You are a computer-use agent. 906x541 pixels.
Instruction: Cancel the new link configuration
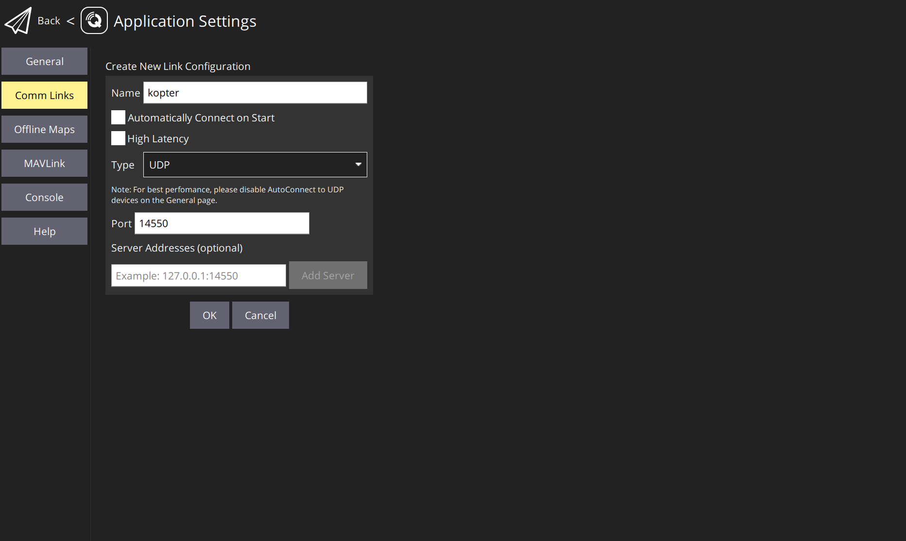[260, 315]
